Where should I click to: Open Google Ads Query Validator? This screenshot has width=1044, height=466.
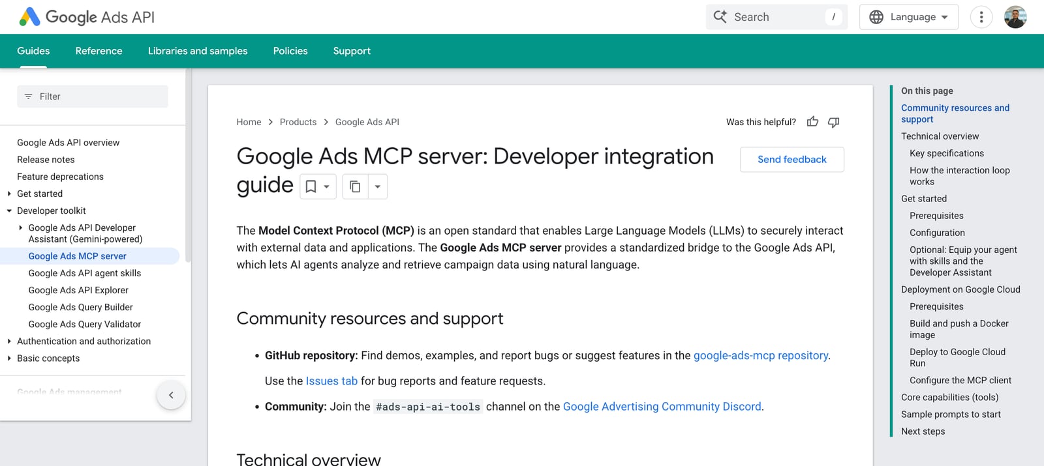click(x=85, y=324)
